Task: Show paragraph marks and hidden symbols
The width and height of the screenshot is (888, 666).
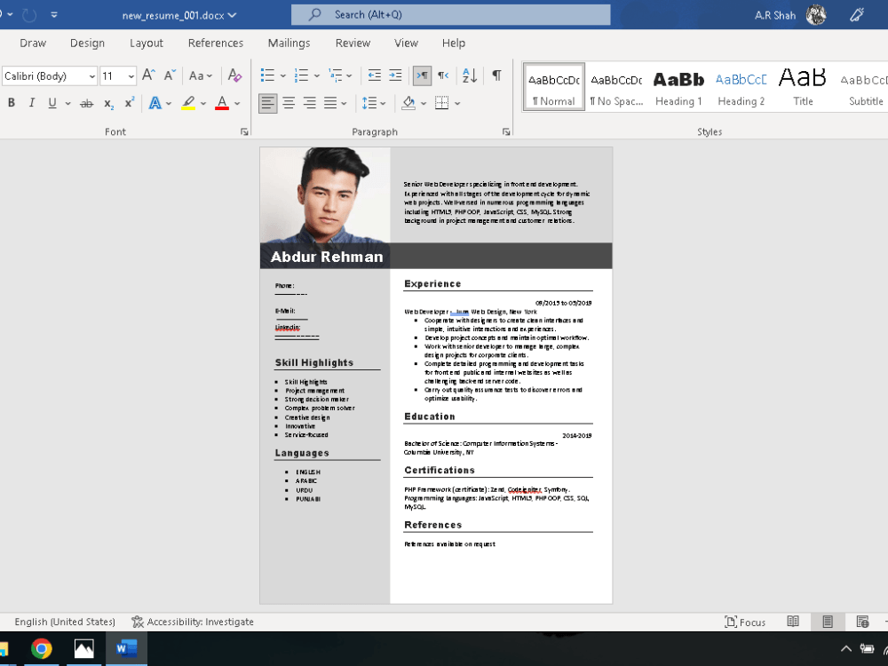Action: pyautogui.click(x=496, y=75)
